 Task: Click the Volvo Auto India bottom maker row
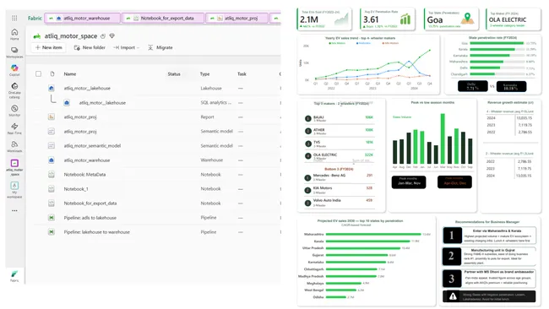click(339, 203)
